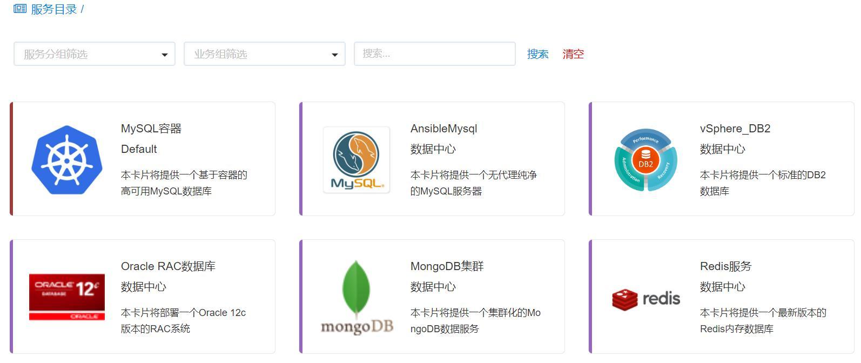
Task: Click the redis logo icon
Action: 646,299
